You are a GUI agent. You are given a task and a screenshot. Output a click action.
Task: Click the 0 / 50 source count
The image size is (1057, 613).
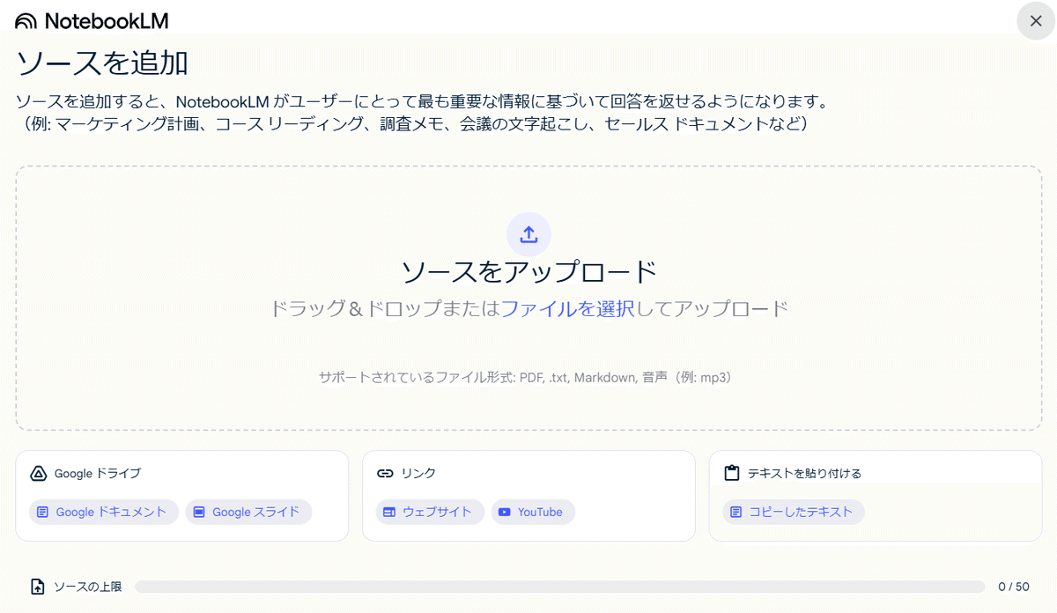(x=1014, y=587)
